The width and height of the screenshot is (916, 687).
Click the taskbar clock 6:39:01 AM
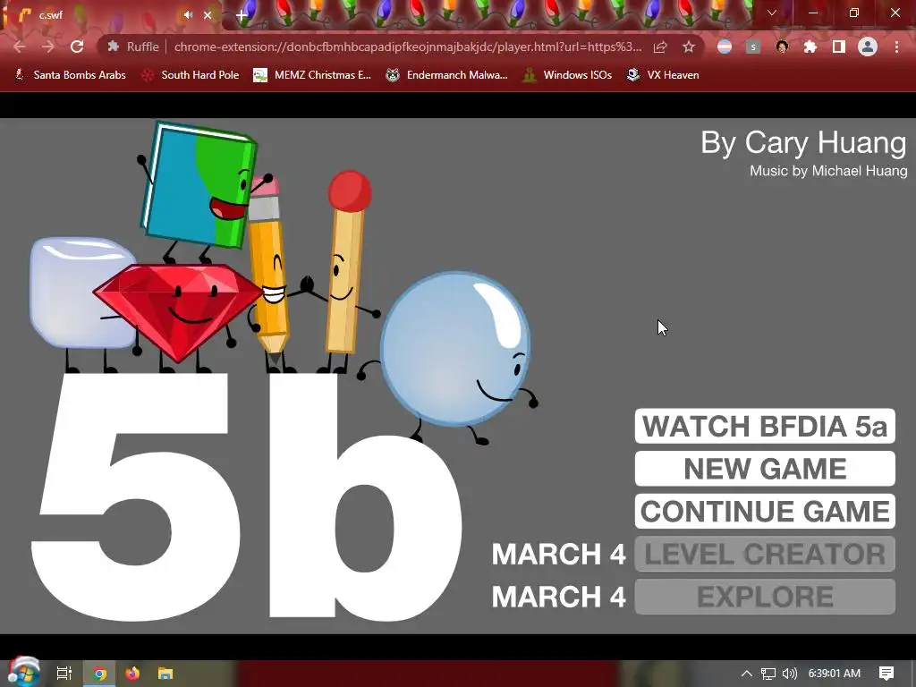pos(835,674)
